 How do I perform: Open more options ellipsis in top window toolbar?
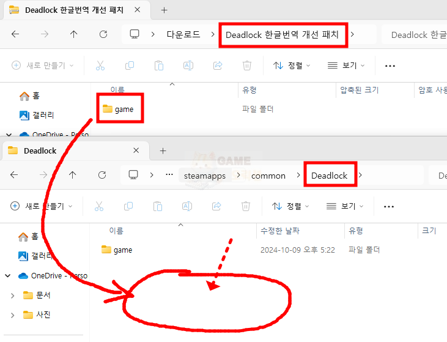click(x=390, y=66)
